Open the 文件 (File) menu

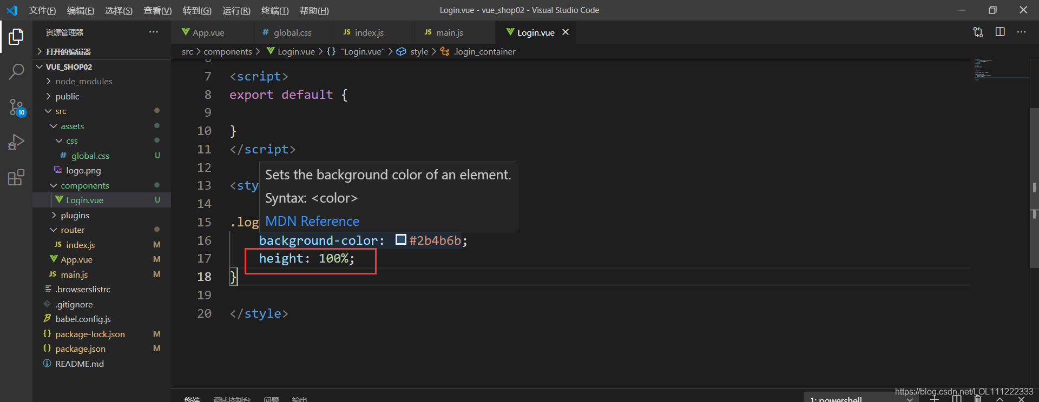point(42,10)
